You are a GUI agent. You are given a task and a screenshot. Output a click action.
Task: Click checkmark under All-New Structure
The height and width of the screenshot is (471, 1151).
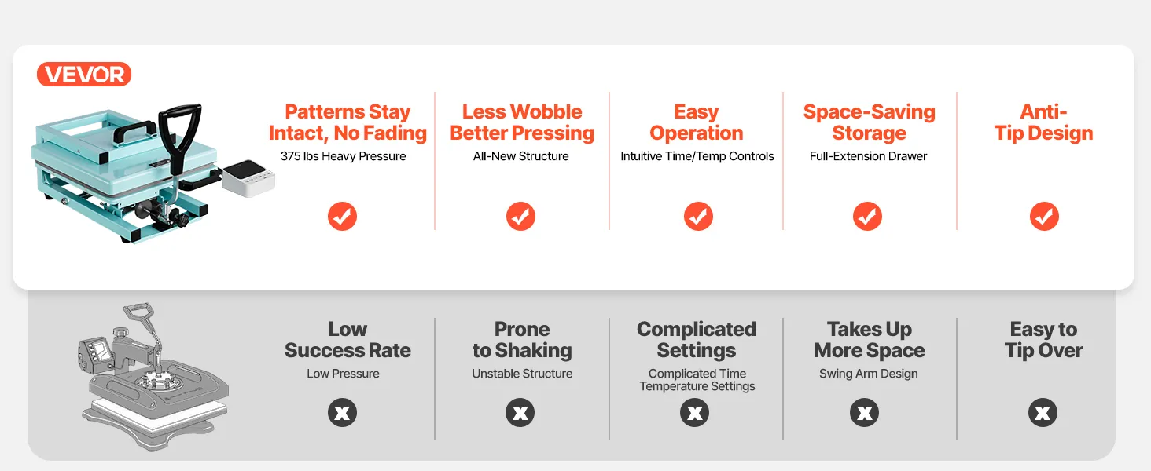tap(520, 216)
